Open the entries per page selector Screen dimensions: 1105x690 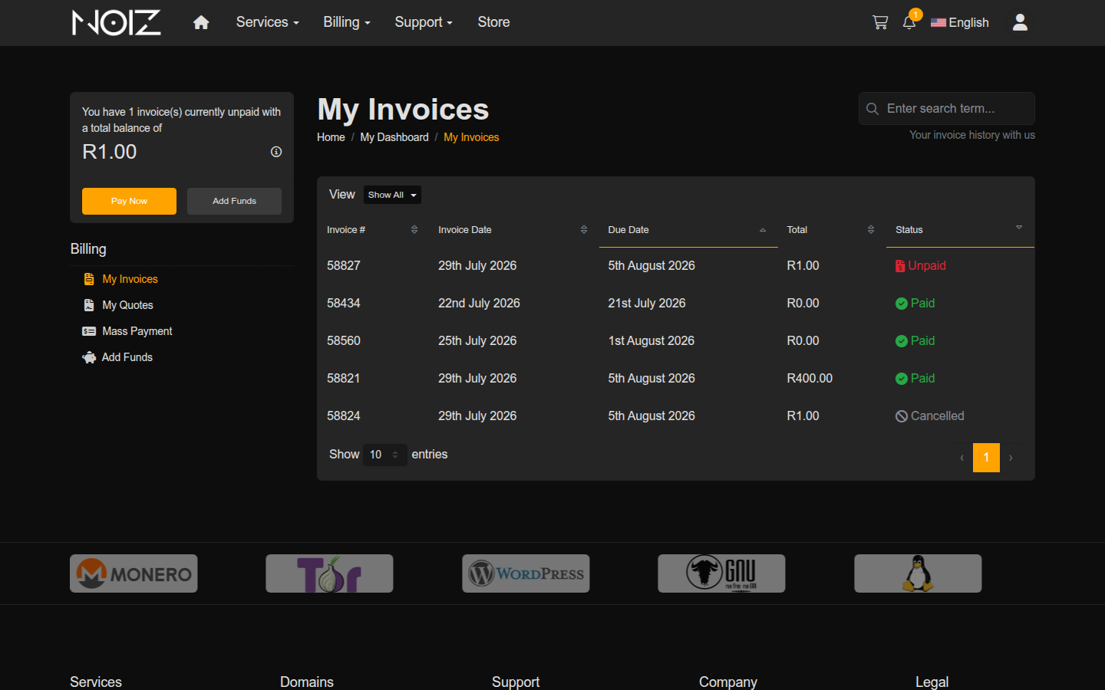(384, 455)
